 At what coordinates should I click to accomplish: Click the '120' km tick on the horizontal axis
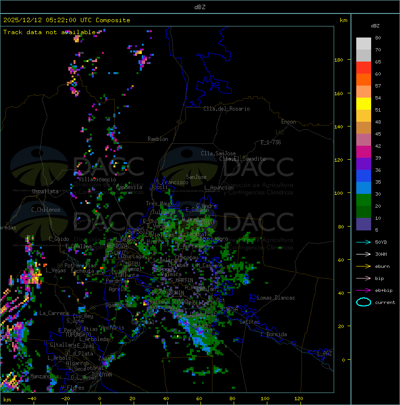pos(299,399)
